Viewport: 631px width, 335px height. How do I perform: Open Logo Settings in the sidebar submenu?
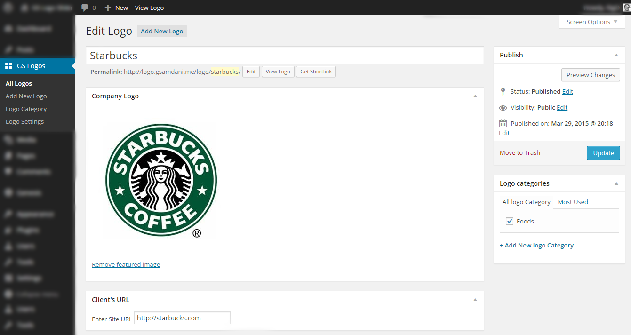[x=24, y=121]
